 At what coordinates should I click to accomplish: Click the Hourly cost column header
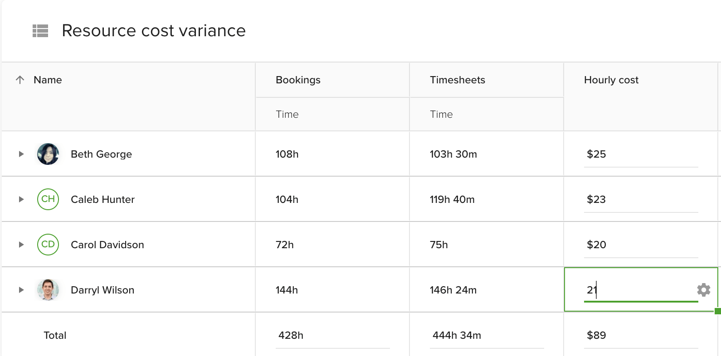click(611, 80)
